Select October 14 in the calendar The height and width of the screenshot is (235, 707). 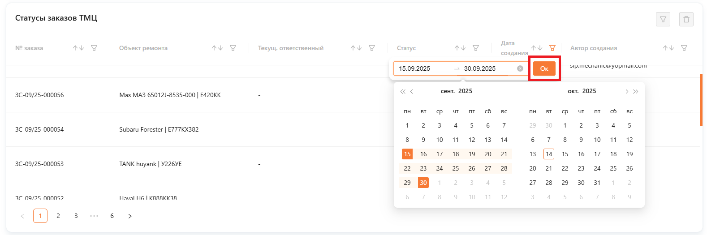[549, 154]
